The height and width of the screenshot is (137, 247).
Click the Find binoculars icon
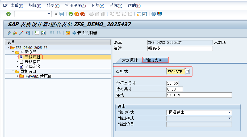[x=97, y=14]
